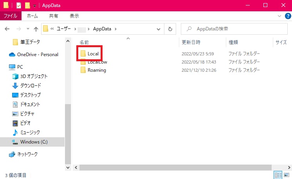Go up one folder level
The image size is (292, 179).
pyautogui.click(x=36, y=29)
